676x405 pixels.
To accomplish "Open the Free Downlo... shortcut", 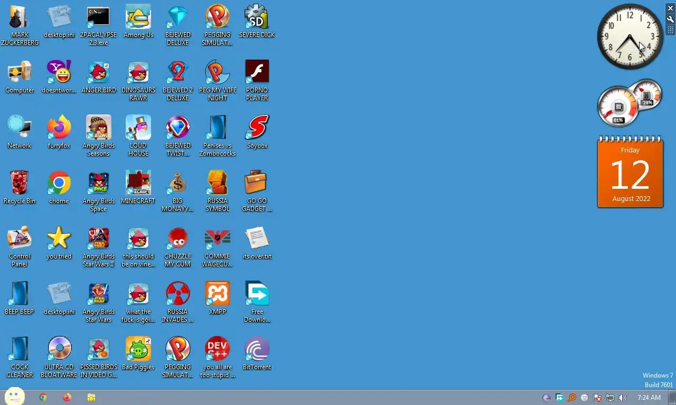I will (257, 302).
